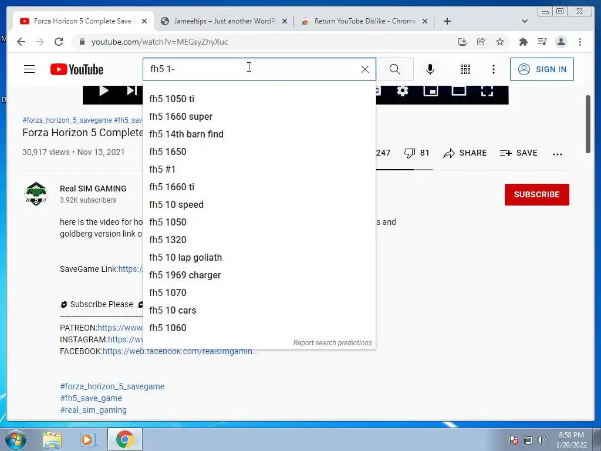Open volume control in system tray
Image resolution: width=601 pixels, height=451 pixels.
click(542, 440)
